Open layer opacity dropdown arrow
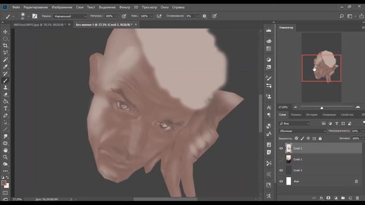Viewport: 365px width, 205px height. click(363, 131)
